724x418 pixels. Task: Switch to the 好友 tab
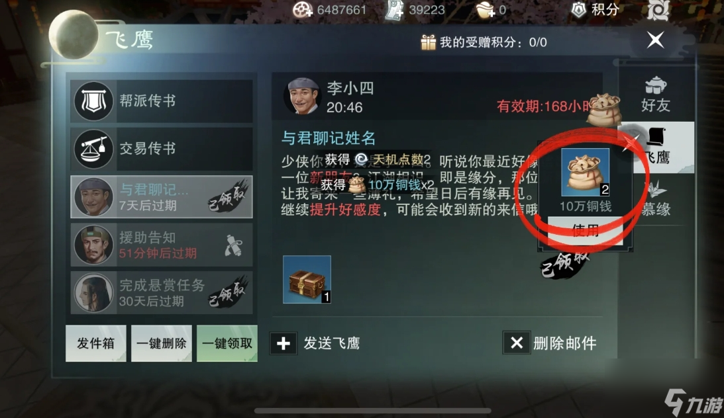click(x=656, y=95)
